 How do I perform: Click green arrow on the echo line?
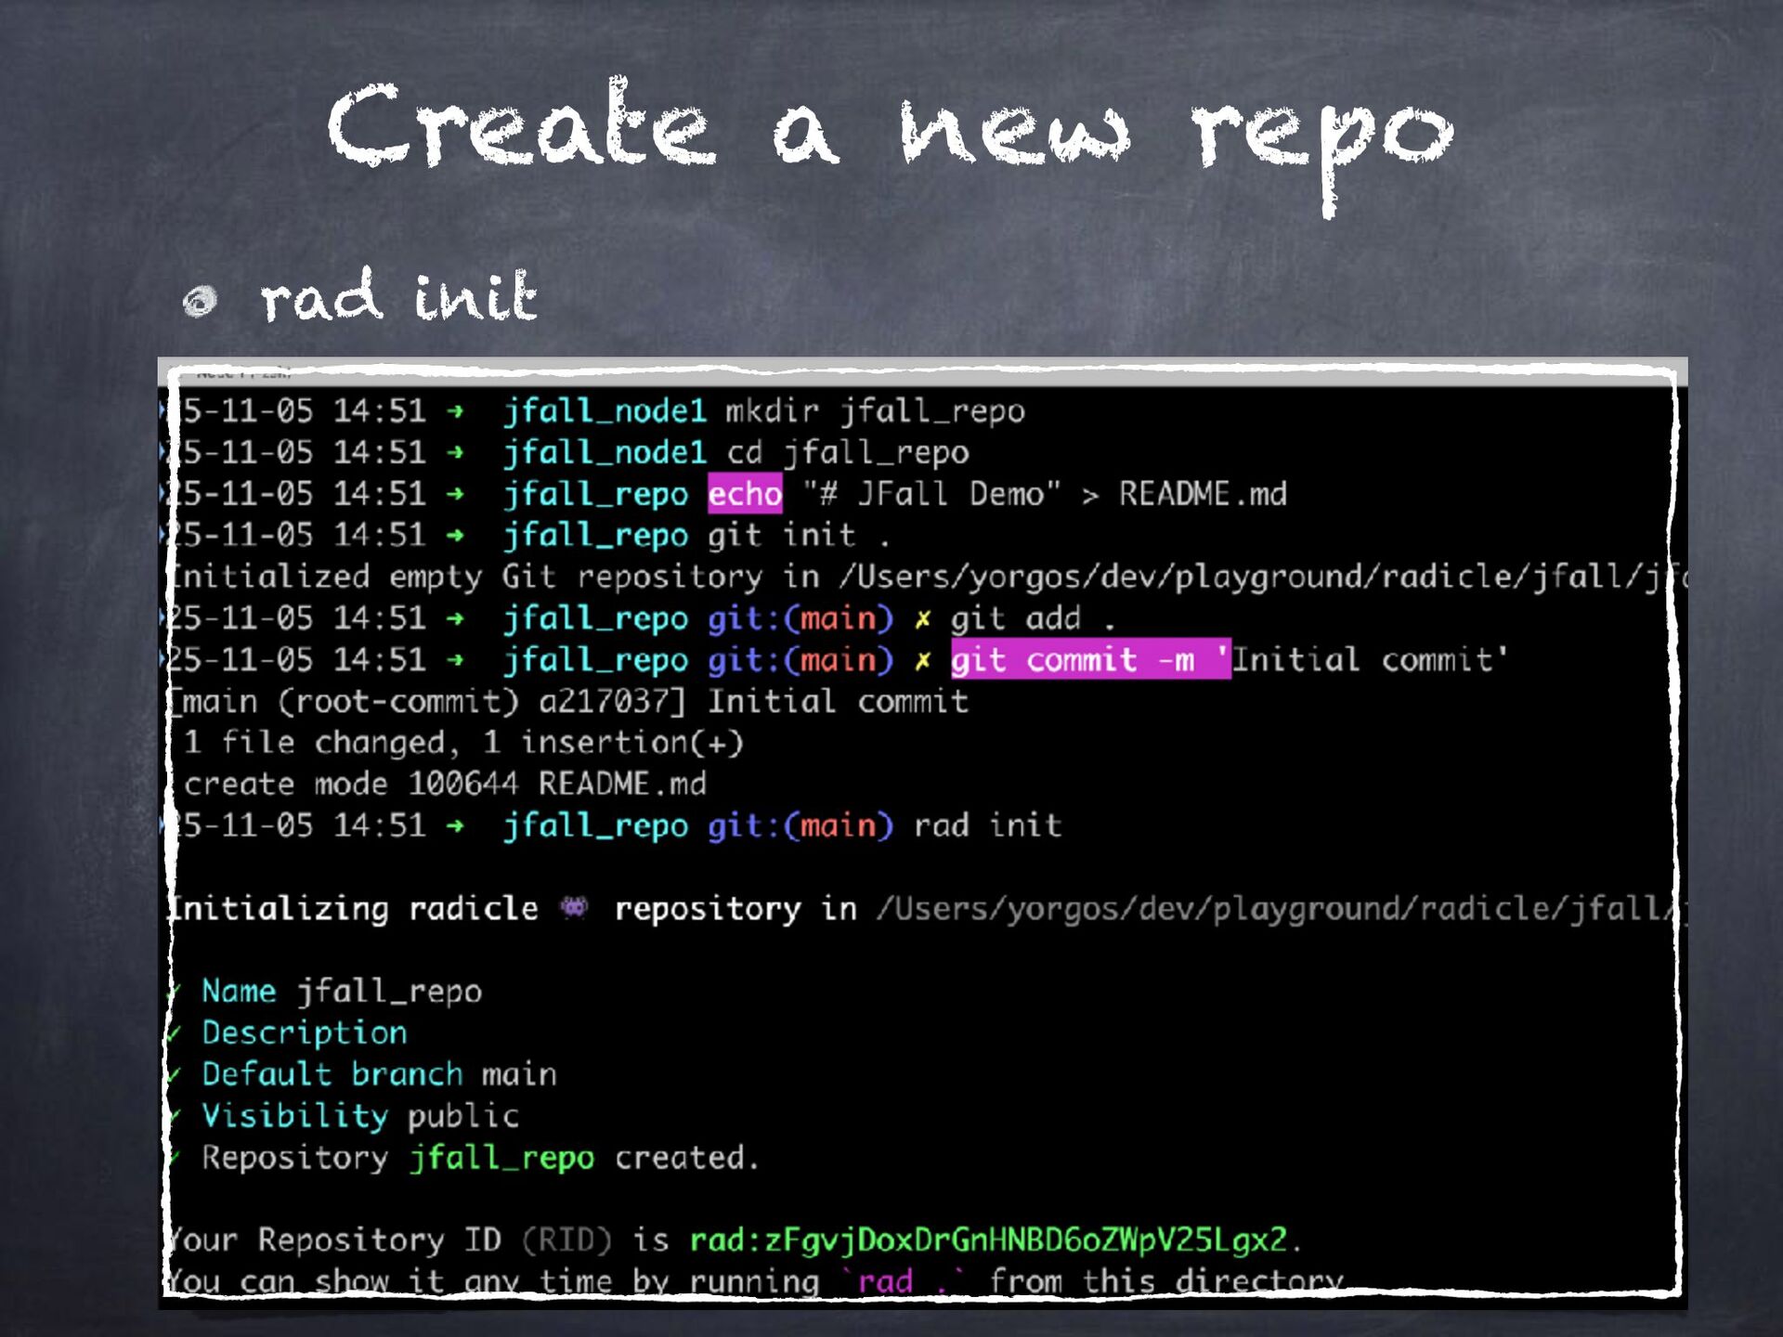pos(455,493)
